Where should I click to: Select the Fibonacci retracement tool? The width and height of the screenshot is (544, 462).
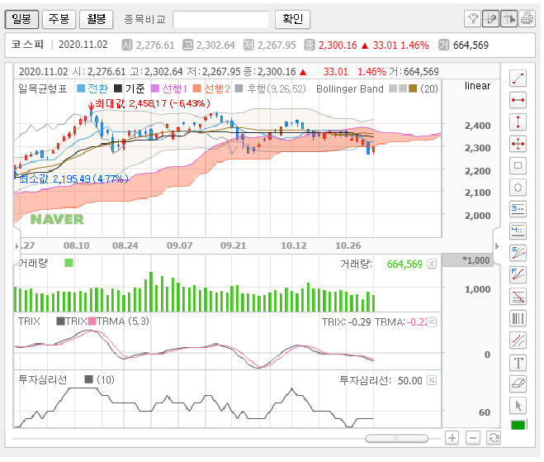click(518, 297)
